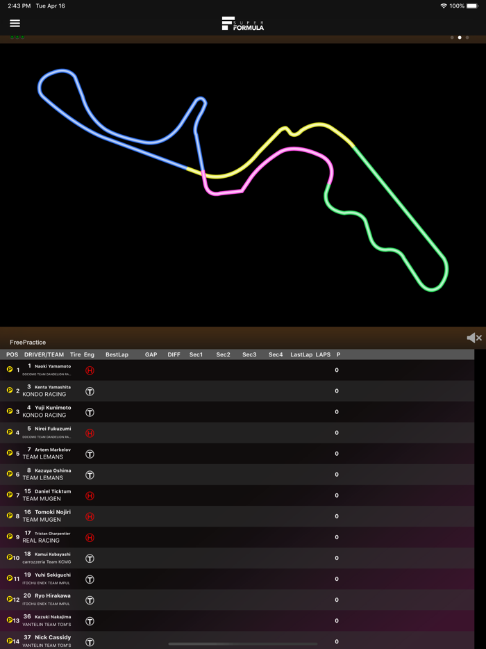Screen dimensions: 486x649
Task: Tap Honda engine icon for Tristan Charpentier
Action: pyautogui.click(x=90, y=538)
